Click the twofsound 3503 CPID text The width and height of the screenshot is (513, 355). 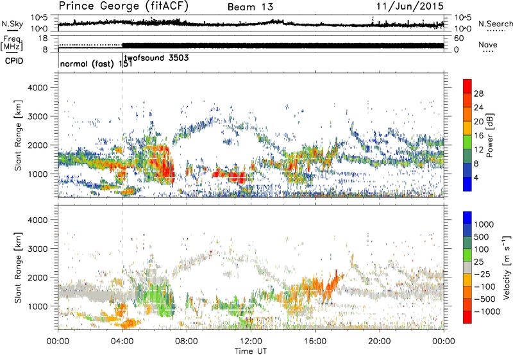156,58
